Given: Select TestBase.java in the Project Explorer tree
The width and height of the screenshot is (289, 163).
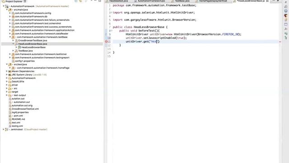Looking at the screenshot, I should pyautogui.click(x=25, y=51).
